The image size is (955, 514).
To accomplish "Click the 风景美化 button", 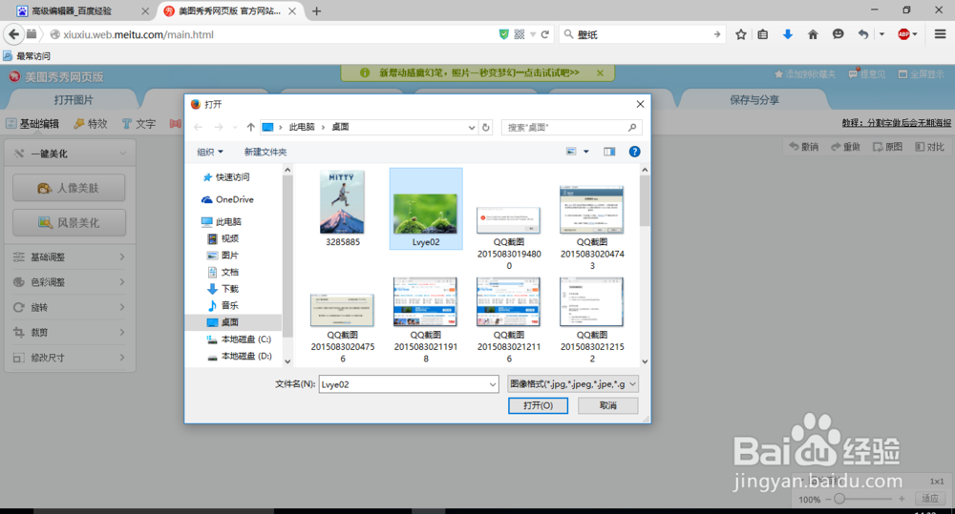I will [69, 222].
